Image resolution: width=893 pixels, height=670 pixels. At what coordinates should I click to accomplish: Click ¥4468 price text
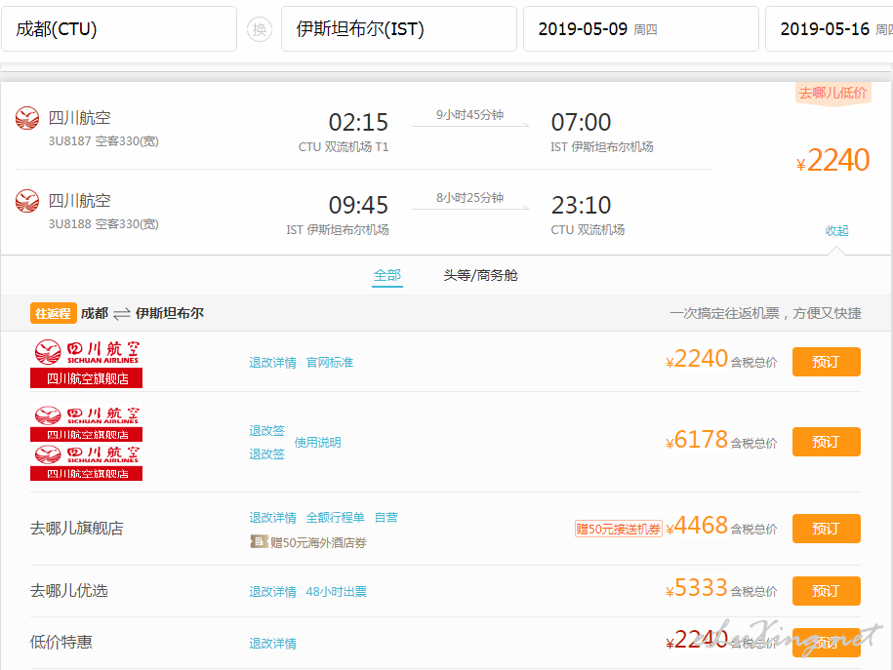point(697,526)
